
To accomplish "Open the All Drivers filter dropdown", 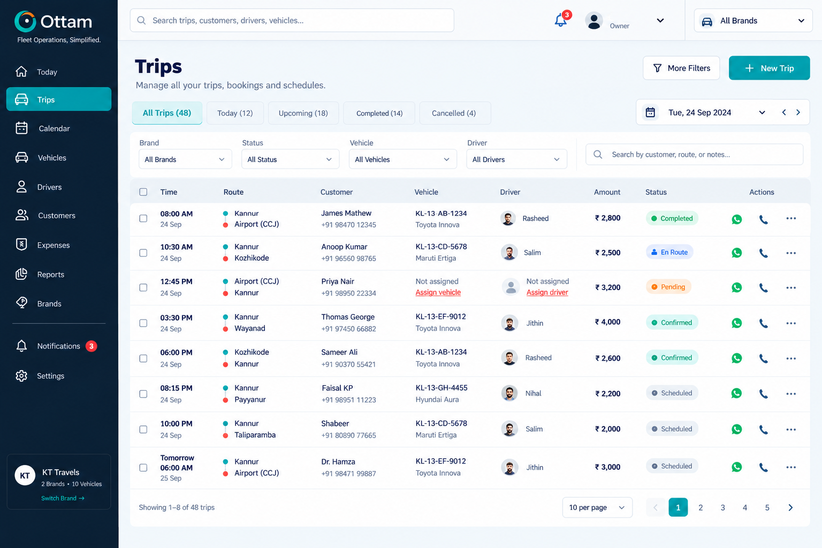I will [x=516, y=159].
